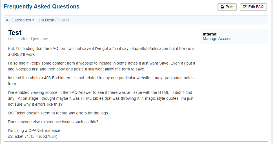Go to All Categories breadcrumb
The width and height of the screenshot is (273, 144).
pos(18,20)
